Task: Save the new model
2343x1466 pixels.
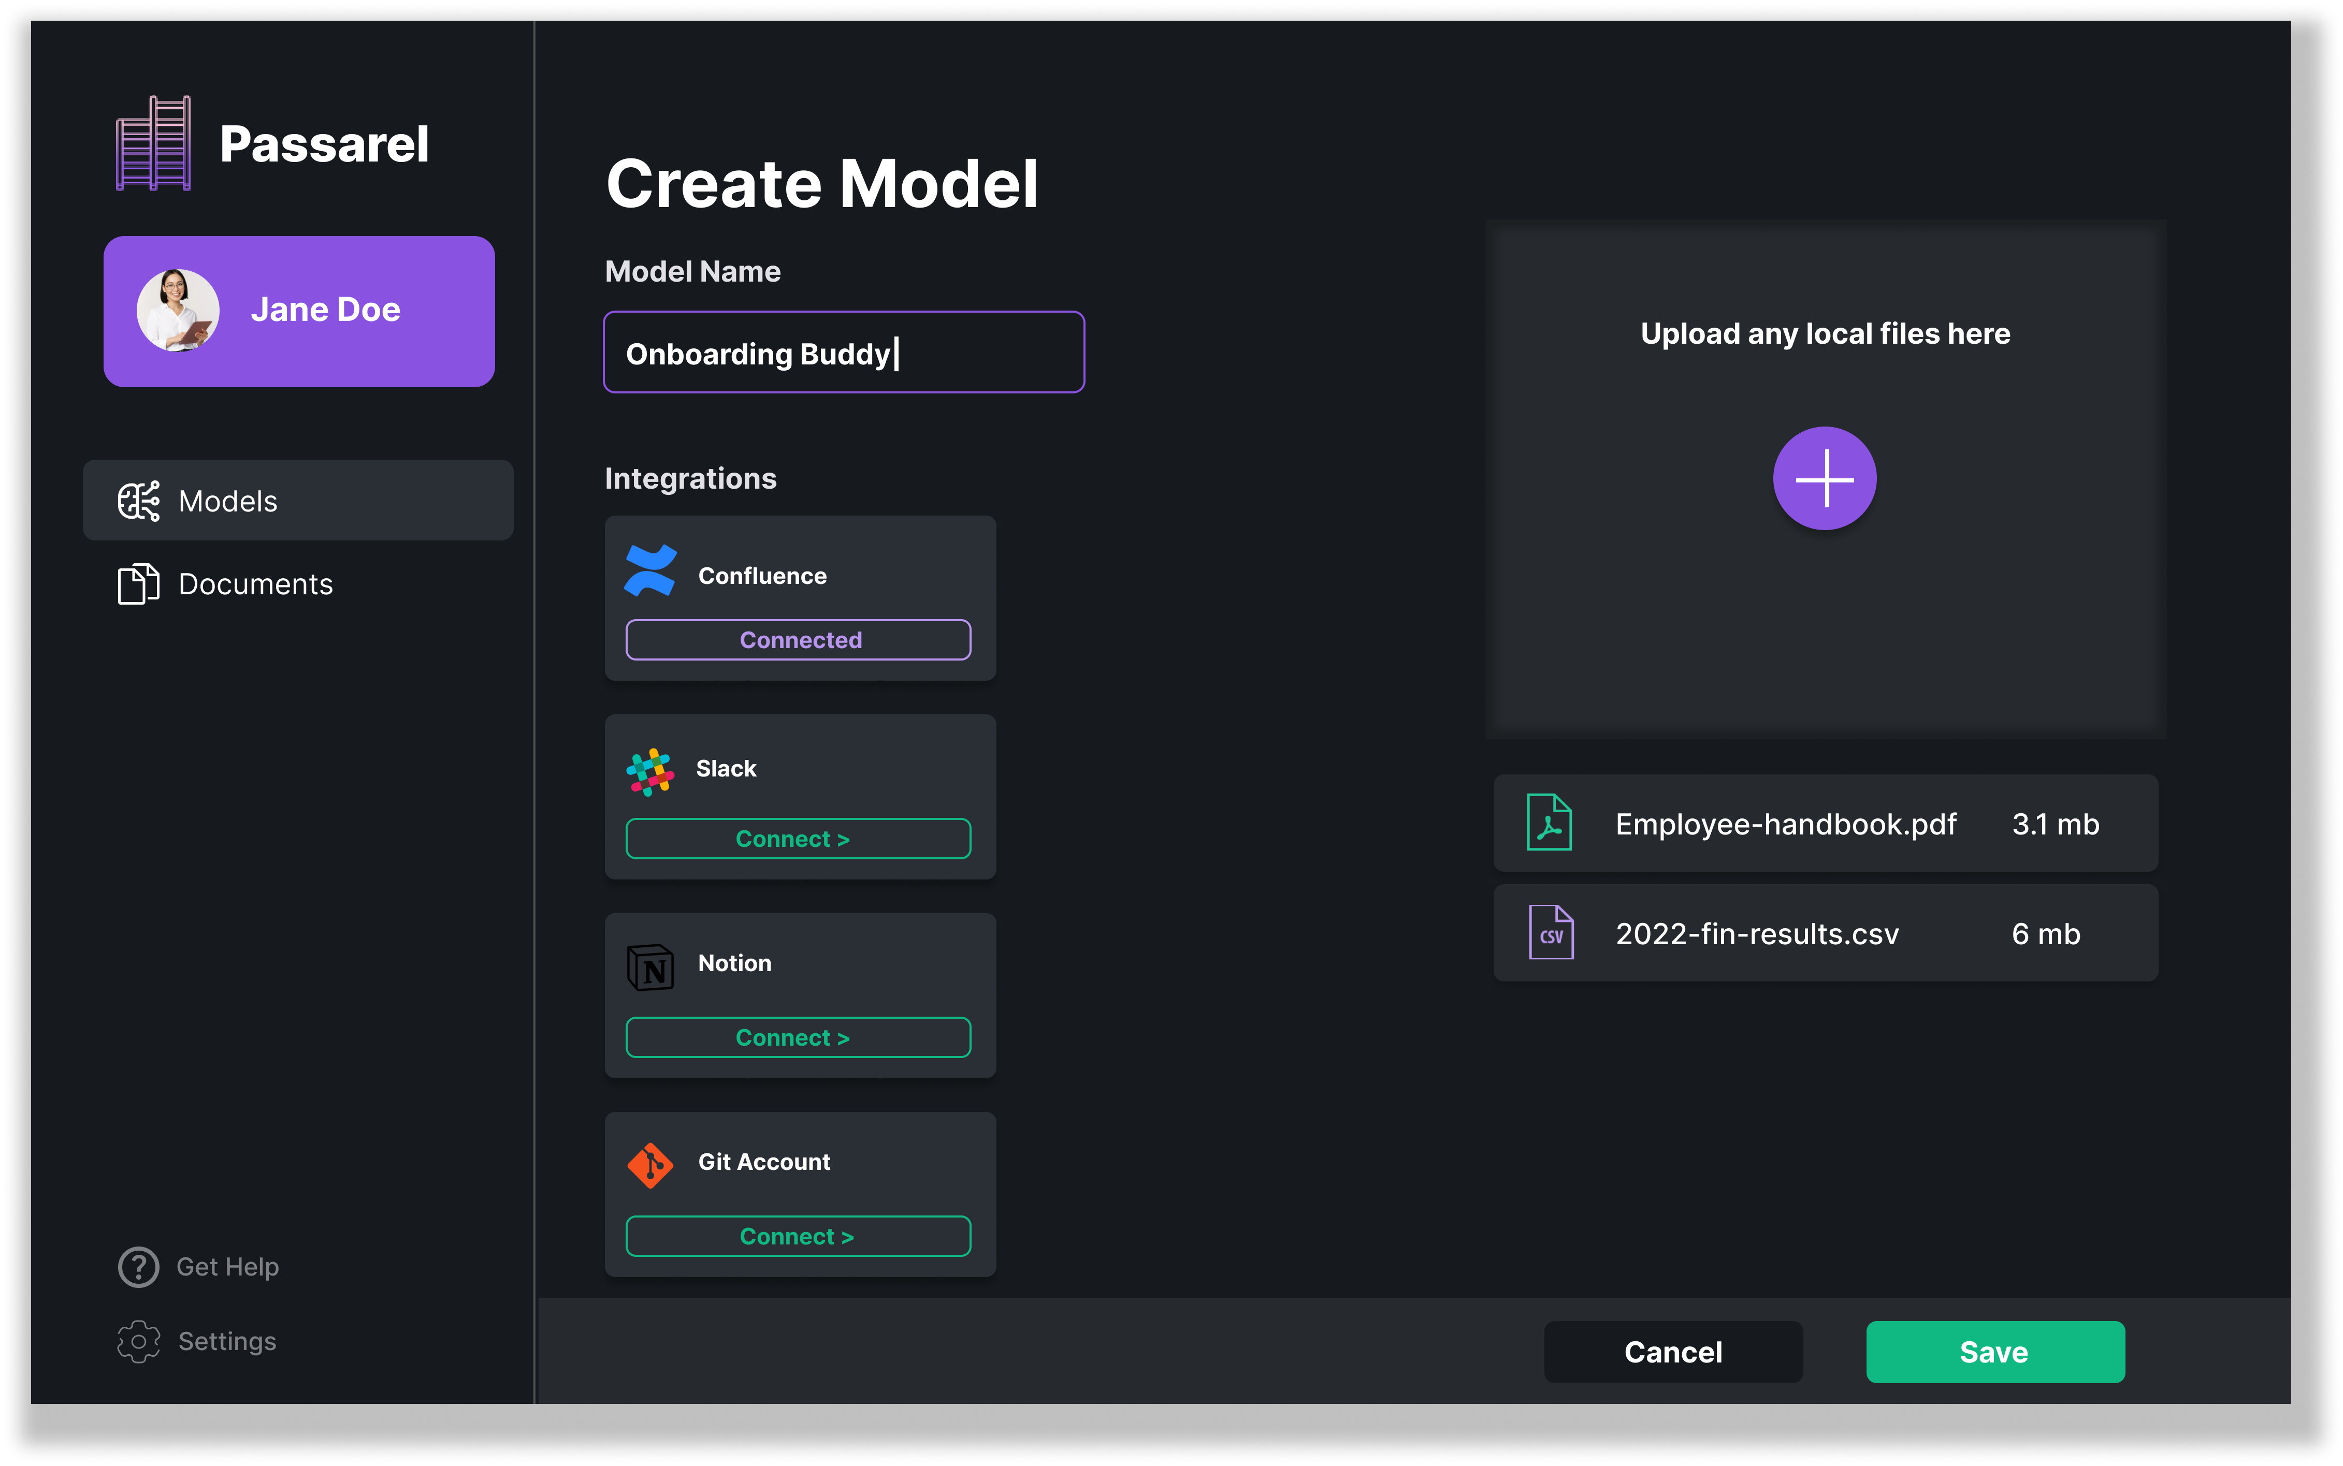Action: pyautogui.click(x=1995, y=1352)
